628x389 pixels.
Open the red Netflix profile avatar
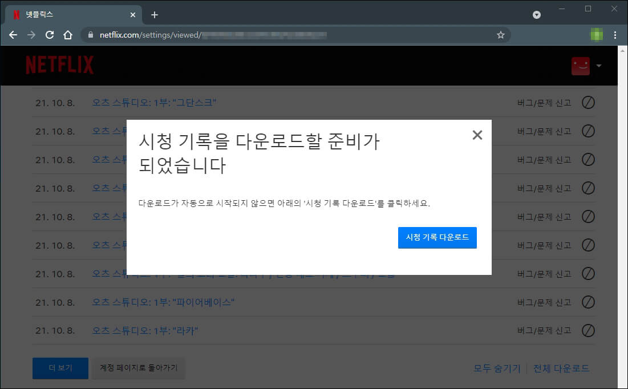(580, 66)
